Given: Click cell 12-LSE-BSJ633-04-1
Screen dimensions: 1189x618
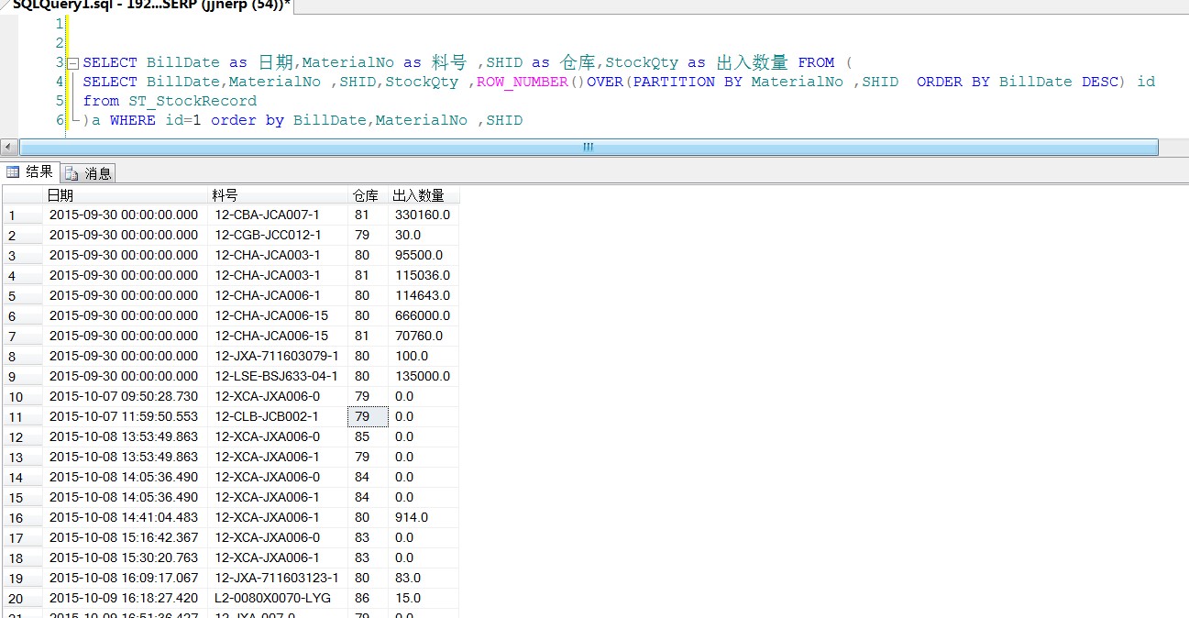Looking at the screenshot, I should (x=279, y=376).
